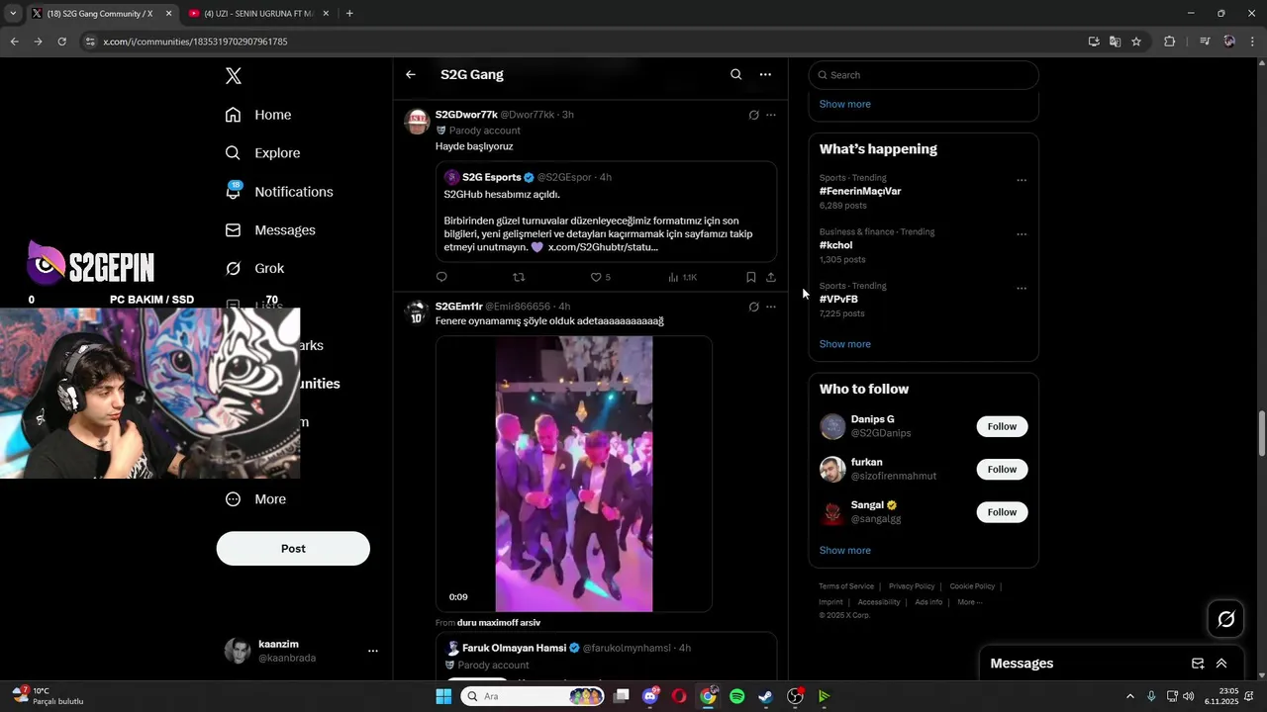
Task: Follow Sangal
Action: tap(1002, 512)
